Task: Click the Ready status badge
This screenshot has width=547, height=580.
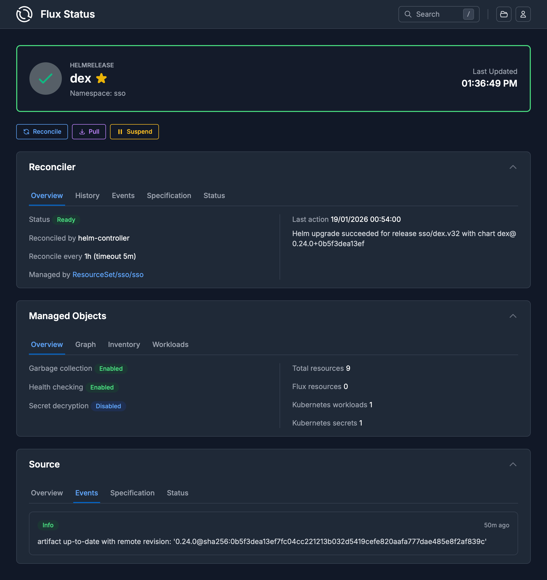Action: (66, 220)
